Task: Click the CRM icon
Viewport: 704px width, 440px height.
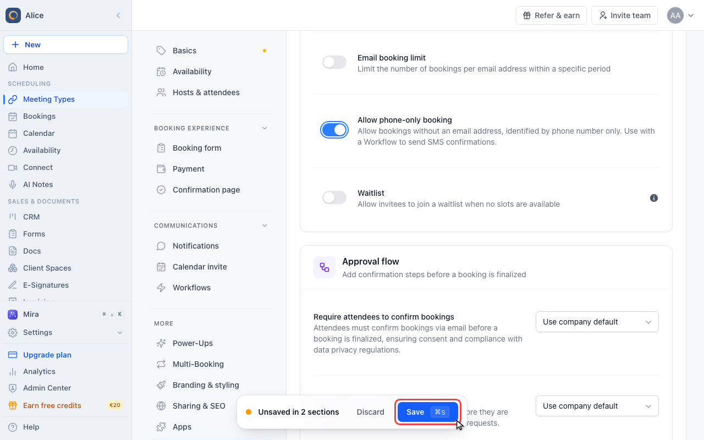Action: point(13,217)
